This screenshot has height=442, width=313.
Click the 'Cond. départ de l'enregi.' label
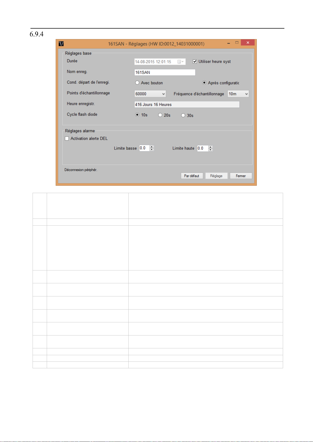[88, 82]
